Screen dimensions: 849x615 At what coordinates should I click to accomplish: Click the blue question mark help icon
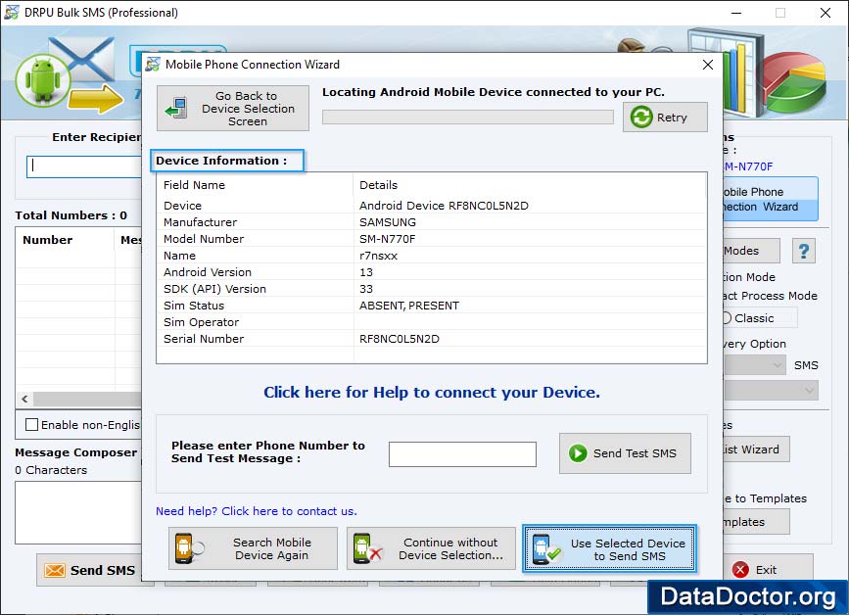(x=804, y=251)
